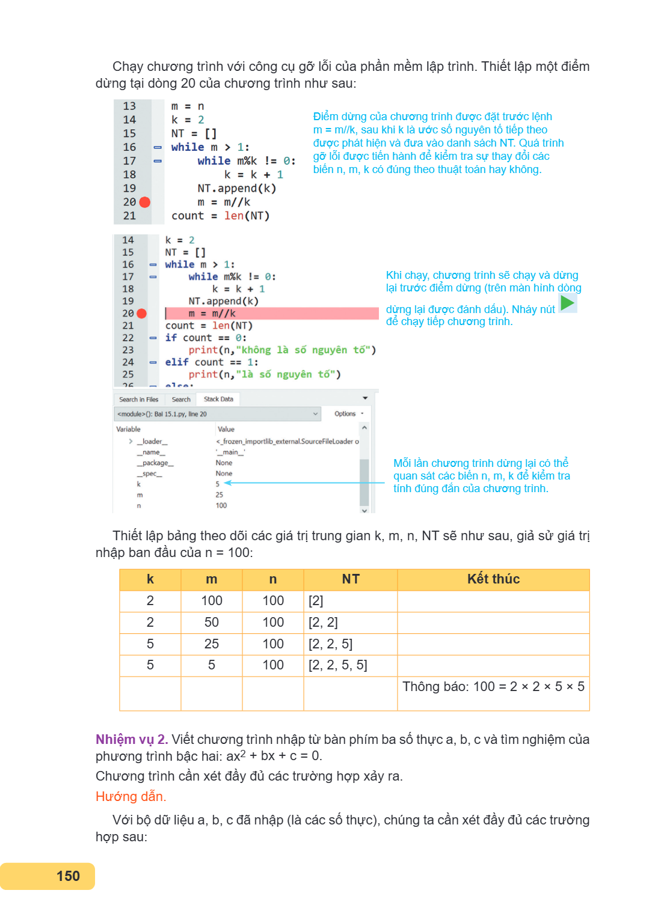This screenshot has width=658, height=923.
Task: Click table cell '[2, 2, 5, 5]'
Action: coord(351,665)
